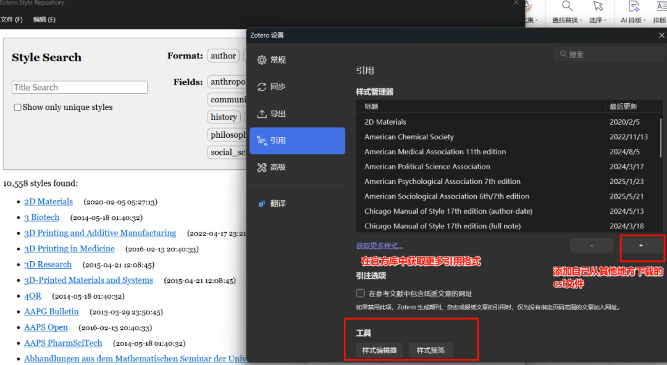
Task: Select 'American Political Science Association' row
Action: pos(508,167)
